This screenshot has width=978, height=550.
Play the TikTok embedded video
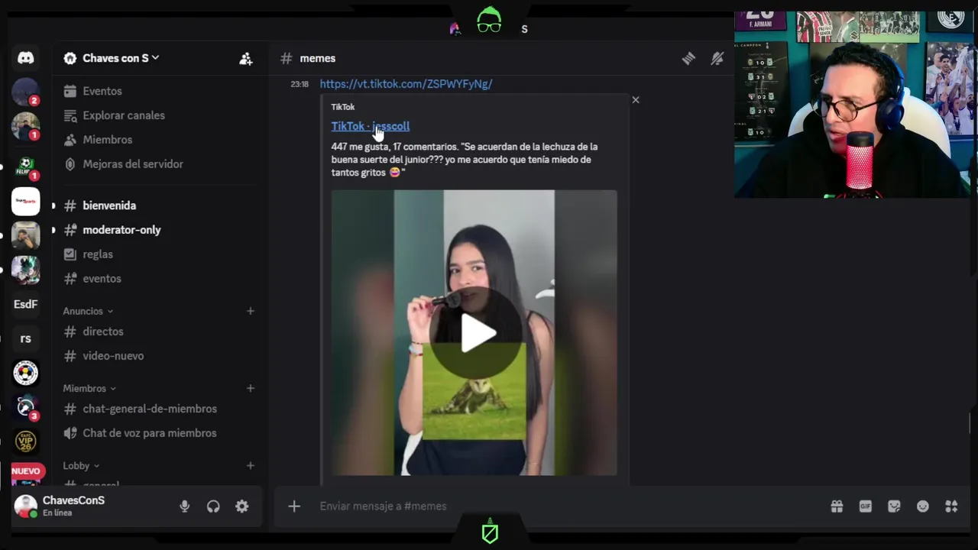pos(475,333)
